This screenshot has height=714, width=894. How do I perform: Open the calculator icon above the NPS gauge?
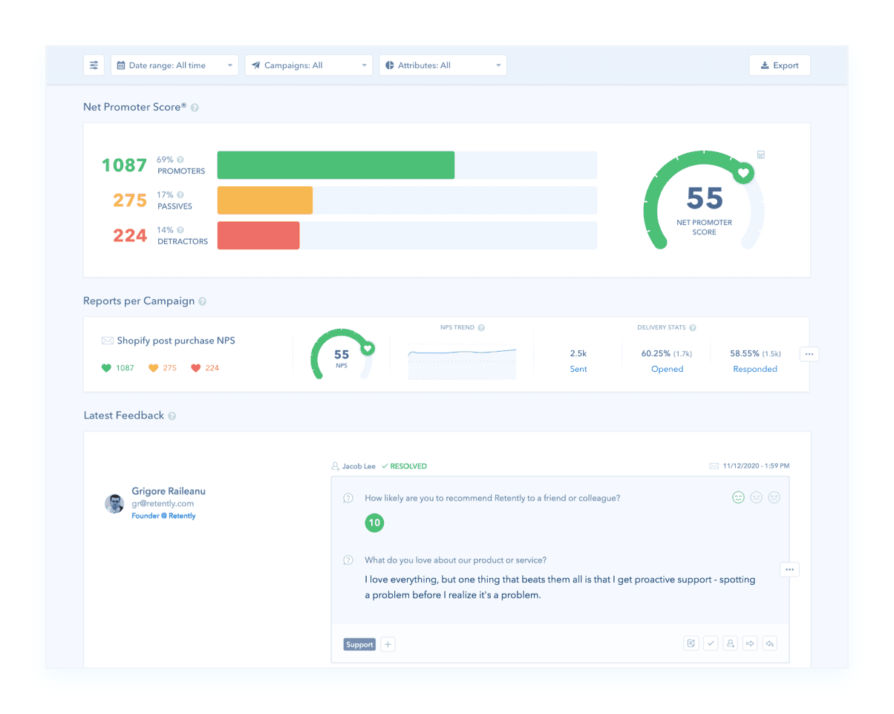click(760, 154)
